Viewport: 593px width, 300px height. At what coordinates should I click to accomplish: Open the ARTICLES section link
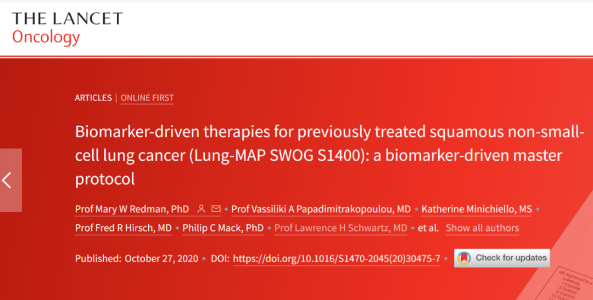click(x=93, y=98)
